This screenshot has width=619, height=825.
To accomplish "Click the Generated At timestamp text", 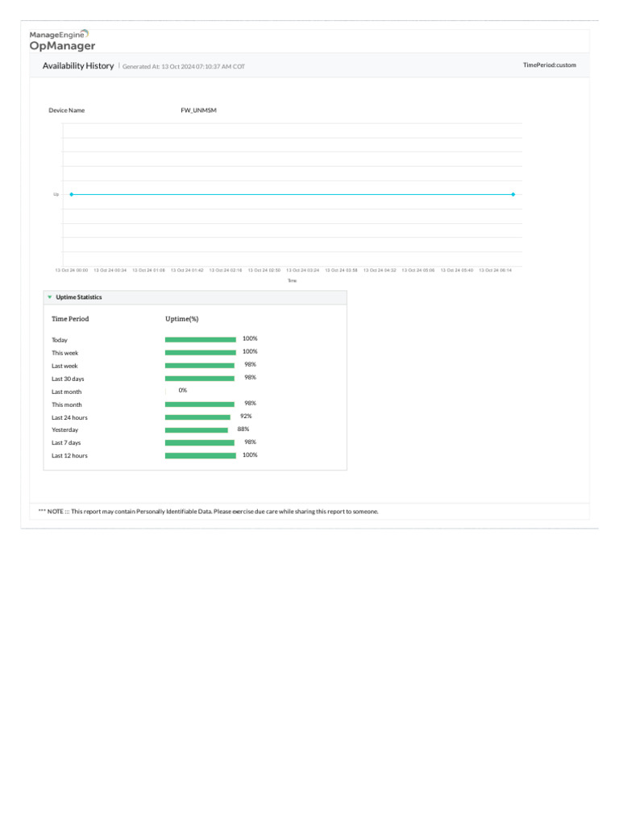I will click(184, 67).
